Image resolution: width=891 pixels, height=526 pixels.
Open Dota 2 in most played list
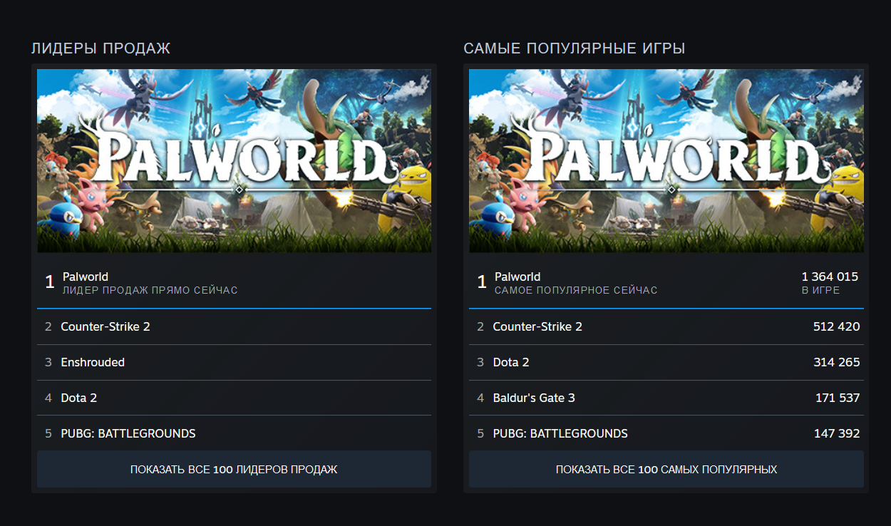pyautogui.click(x=666, y=362)
